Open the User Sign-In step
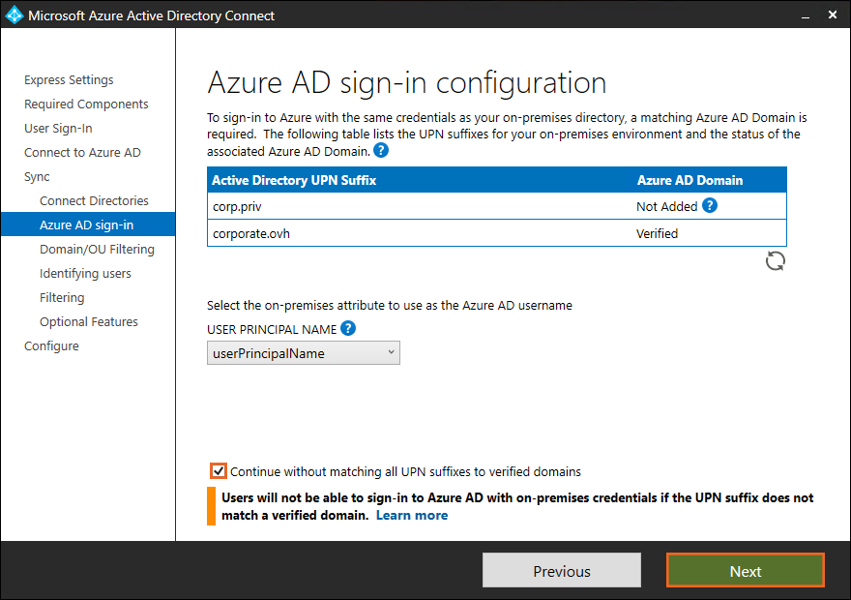Screen dimensions: 851x600 (x=58, y=129)
